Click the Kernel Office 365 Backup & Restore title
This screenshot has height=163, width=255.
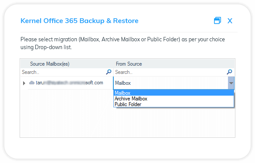tap(79, 21)
